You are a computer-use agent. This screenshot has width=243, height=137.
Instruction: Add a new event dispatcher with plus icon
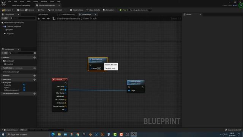[35, 94]
